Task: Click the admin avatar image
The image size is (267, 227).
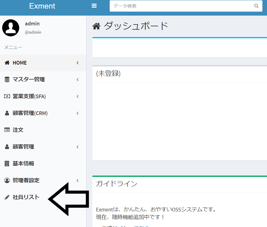Action: [11, 28]
